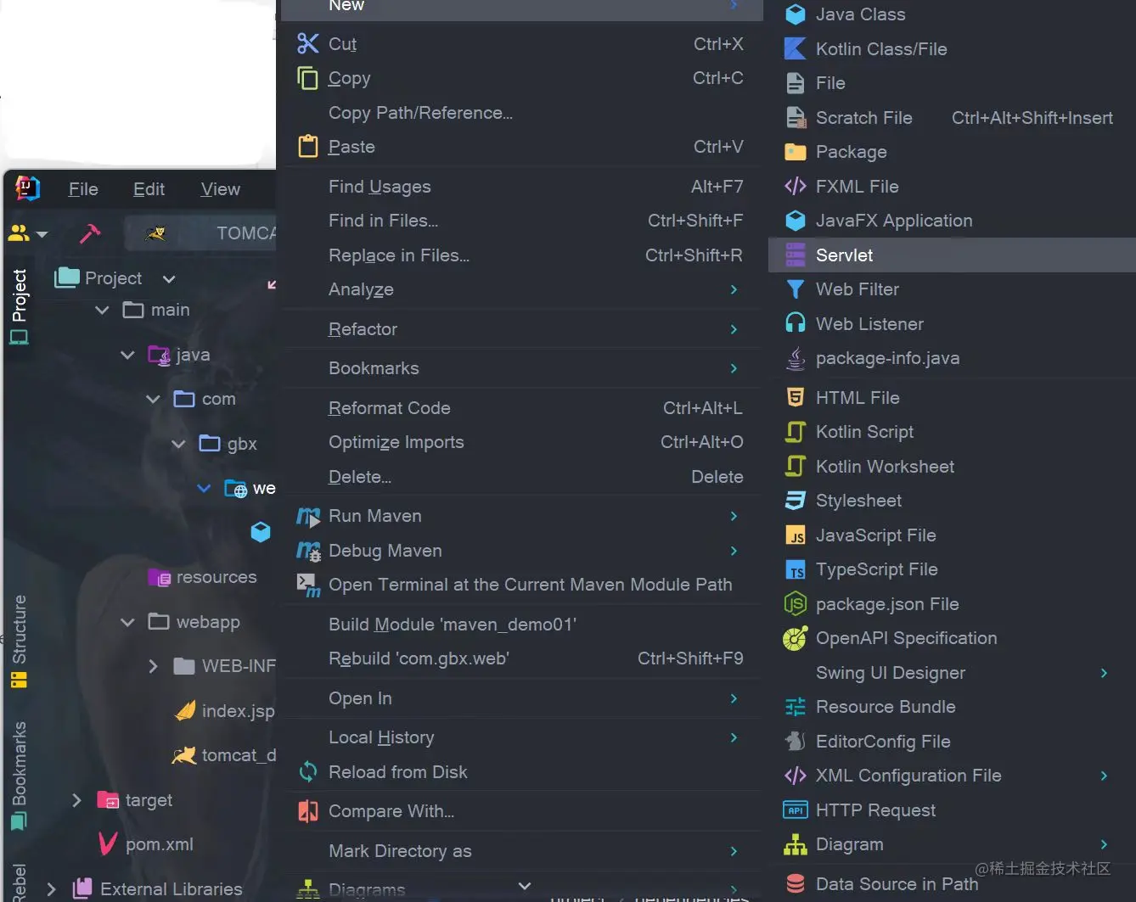The height and width of the screenshot is (902, 1136).
Task: Select the resources folder
Action: [217, 577]
